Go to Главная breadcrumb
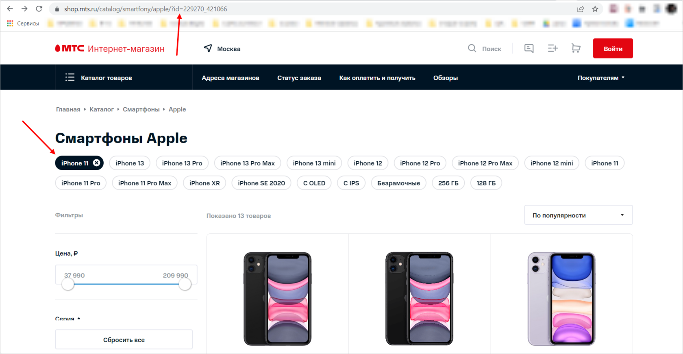 point(68,109)
